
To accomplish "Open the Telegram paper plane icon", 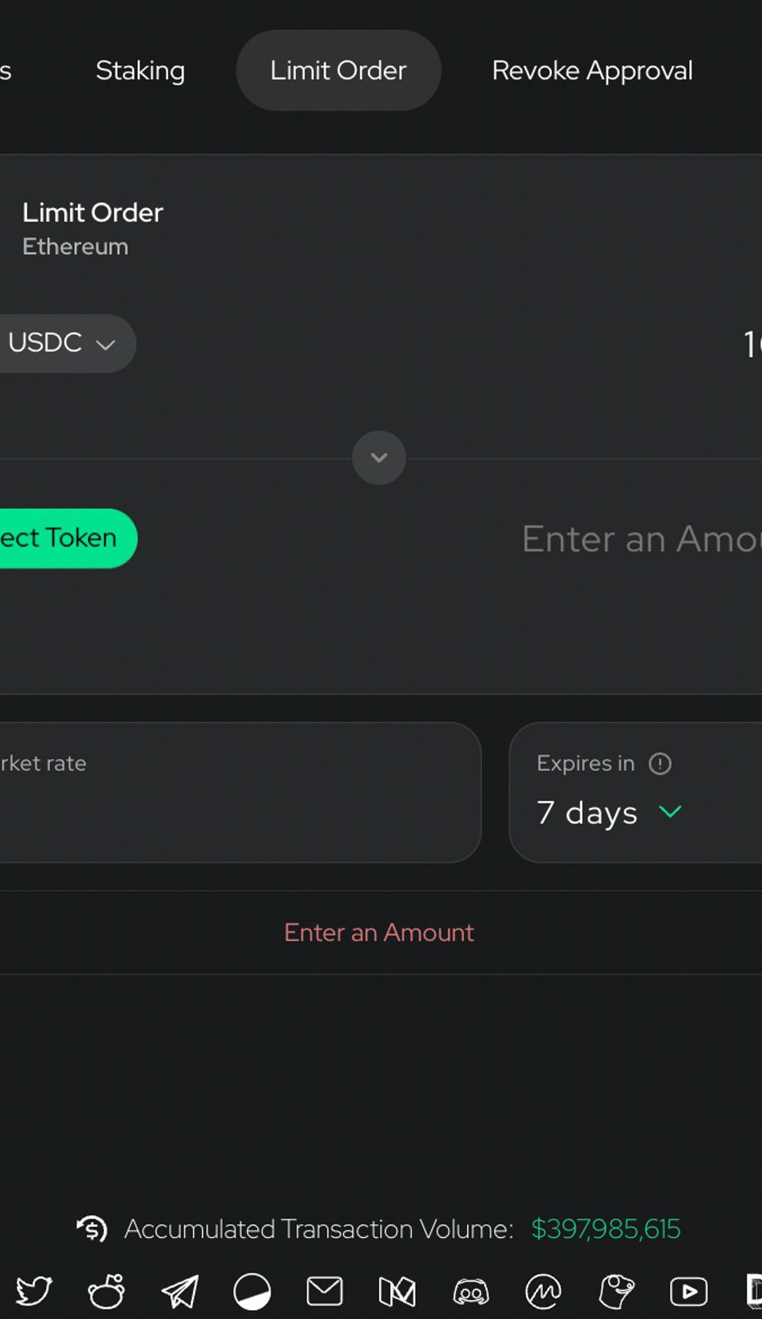I will pyautogui.click(x=180, y=1292).
